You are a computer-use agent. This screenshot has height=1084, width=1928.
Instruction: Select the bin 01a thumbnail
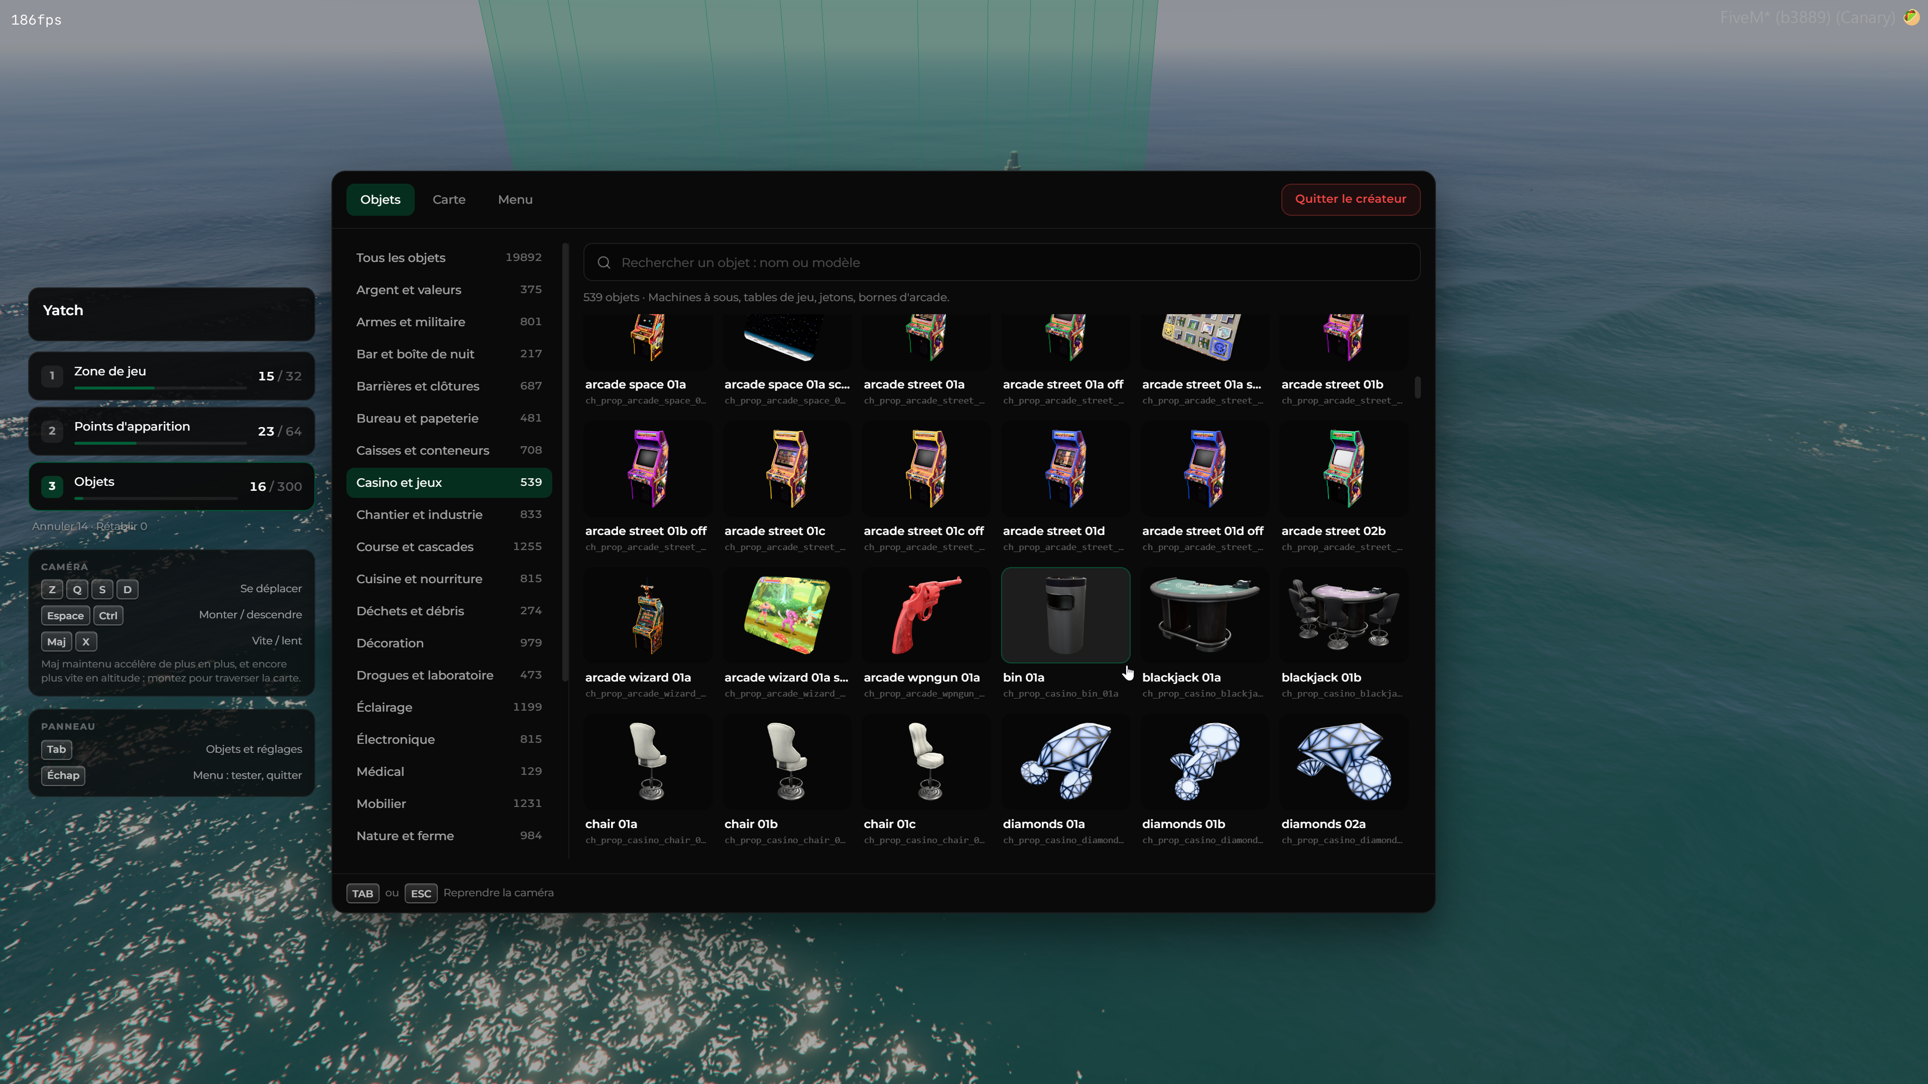[x=1065, y=615]
